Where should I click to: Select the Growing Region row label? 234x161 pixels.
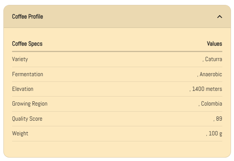tap(30, 104)
